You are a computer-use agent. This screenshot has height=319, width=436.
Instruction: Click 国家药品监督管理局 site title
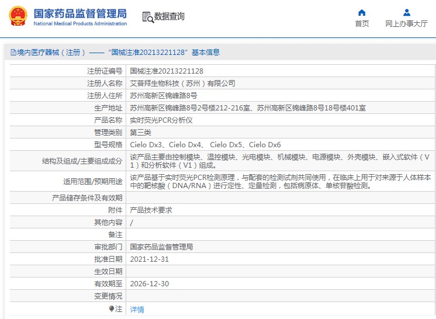(80, 13)
